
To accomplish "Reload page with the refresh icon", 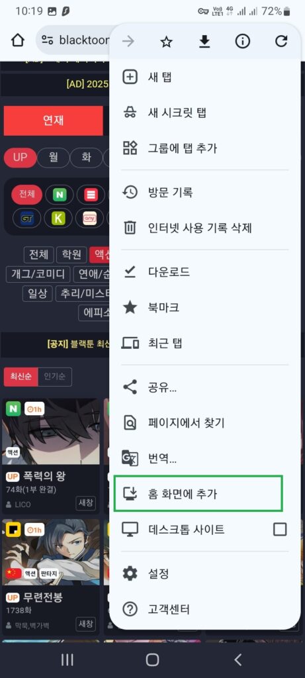I will click(x=281, y=42).
